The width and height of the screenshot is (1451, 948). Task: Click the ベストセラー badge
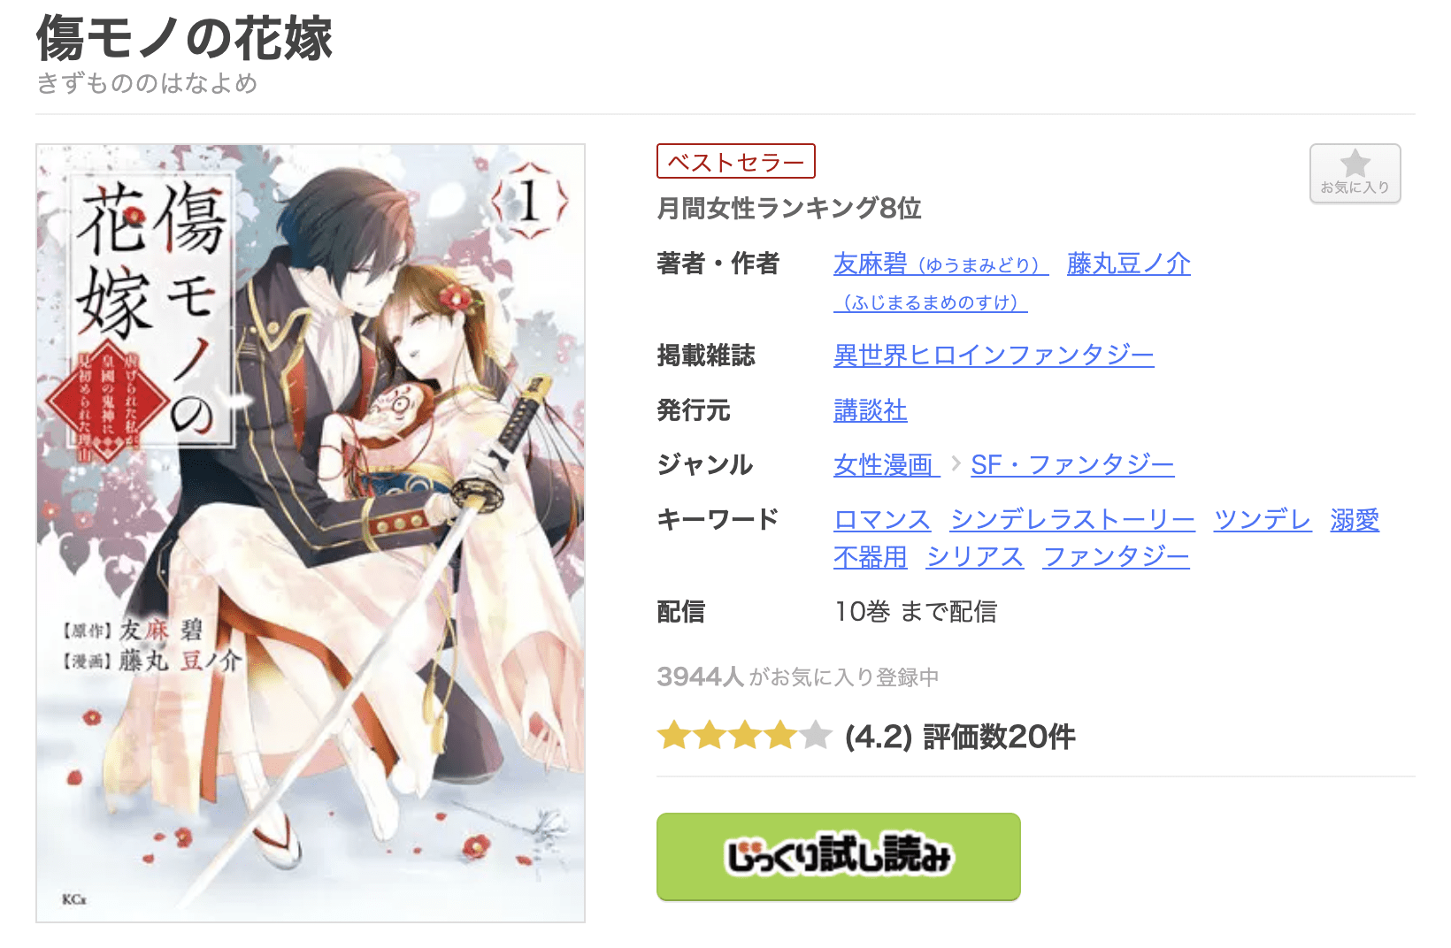735,162
